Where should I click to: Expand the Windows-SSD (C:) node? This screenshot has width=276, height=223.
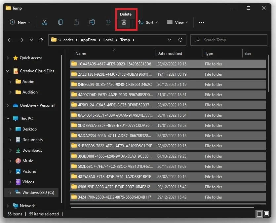[x=10, y=192]
